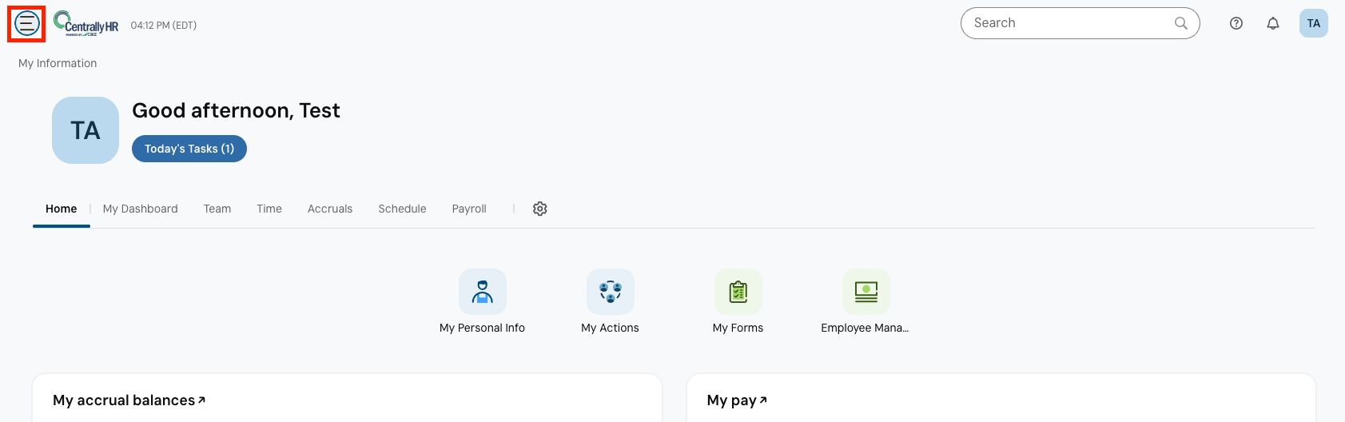Switch to the Payroll tab

coord(469,209)
